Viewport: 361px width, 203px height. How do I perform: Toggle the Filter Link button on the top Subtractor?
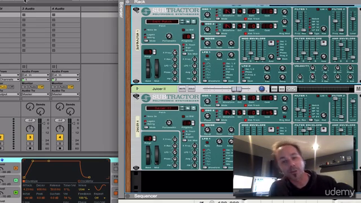coord(318,9)
